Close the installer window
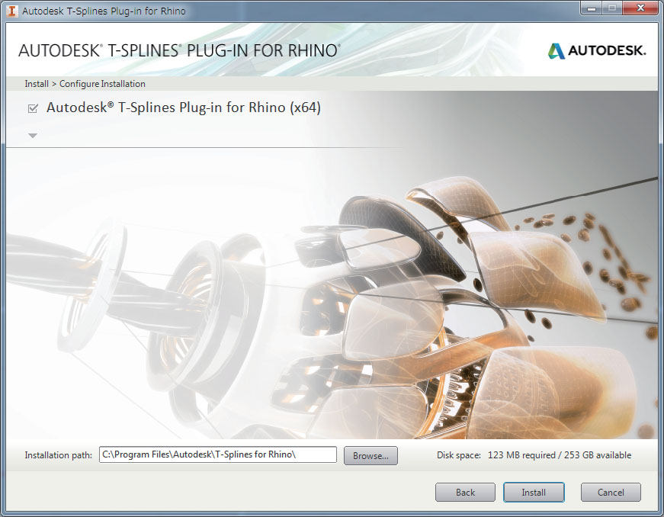Image resolution: width=664 pixels, height=517 pixels. pyautogui.click(x=640, y=8)
